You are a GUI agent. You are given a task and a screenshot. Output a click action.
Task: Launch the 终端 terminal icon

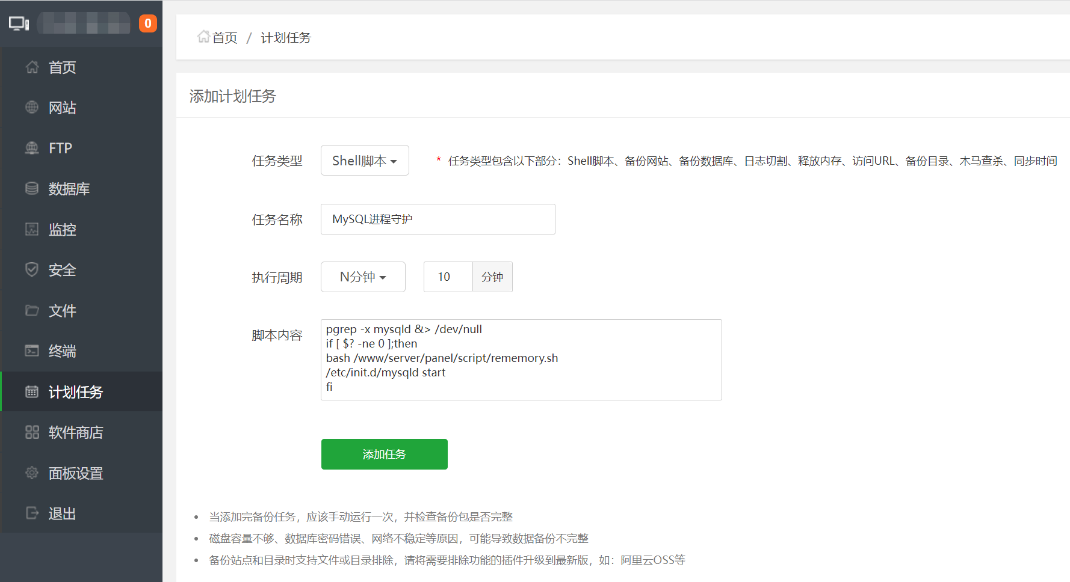tap(32, 351)
